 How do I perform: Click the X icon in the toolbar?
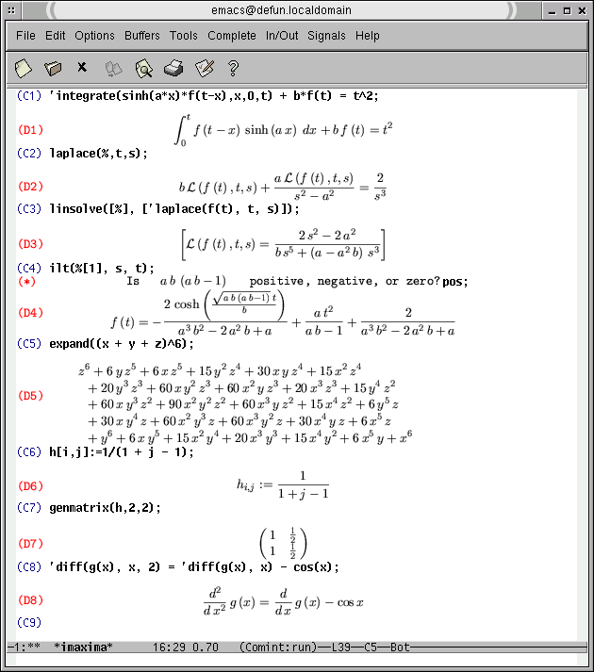pos(82,68)
